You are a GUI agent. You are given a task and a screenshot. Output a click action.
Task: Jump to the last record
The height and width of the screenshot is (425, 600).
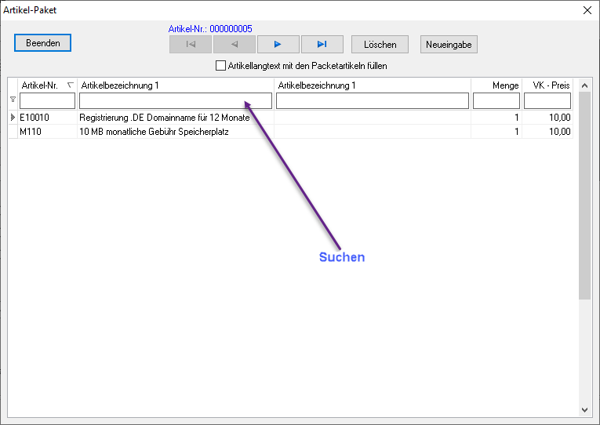[x=322, y=45]
